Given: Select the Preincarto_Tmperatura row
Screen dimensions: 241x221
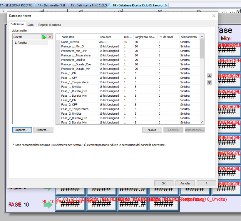Looking at the screenshot, I should [x=76, y=55].
